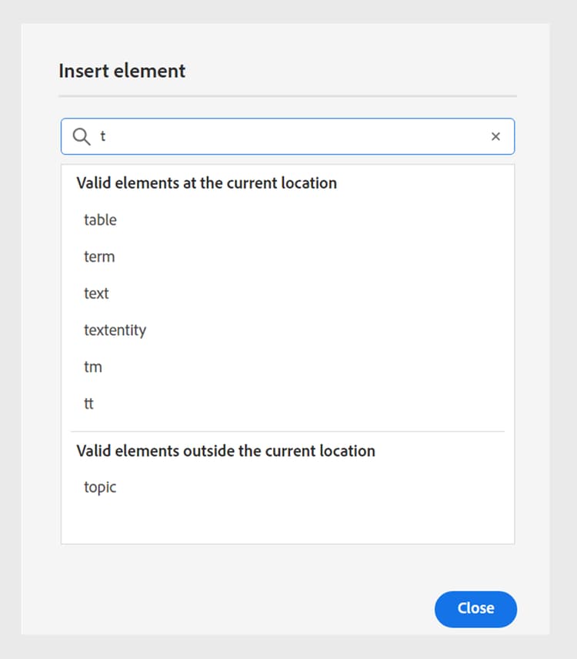Choose the term element from the list
The image size is (577, 659).
click(99, 257)
